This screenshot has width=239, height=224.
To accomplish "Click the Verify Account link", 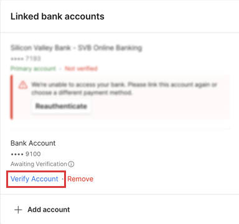I will [x=34, y=179].
